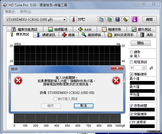This screenshot has height=134, width=162.
Task: Click the 最大值 maximum label
Action: coord(134,87)
